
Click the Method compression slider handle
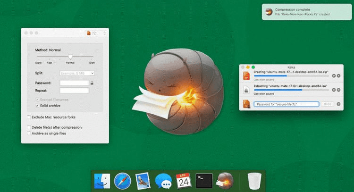coord(70,57)
